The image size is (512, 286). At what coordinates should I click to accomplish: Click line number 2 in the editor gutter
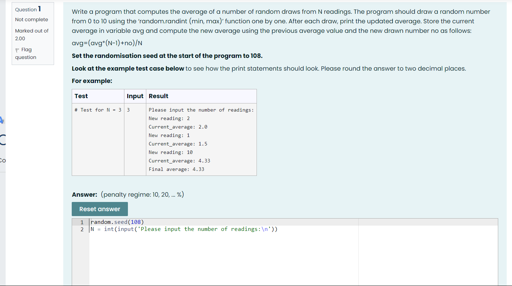[82, 229]
